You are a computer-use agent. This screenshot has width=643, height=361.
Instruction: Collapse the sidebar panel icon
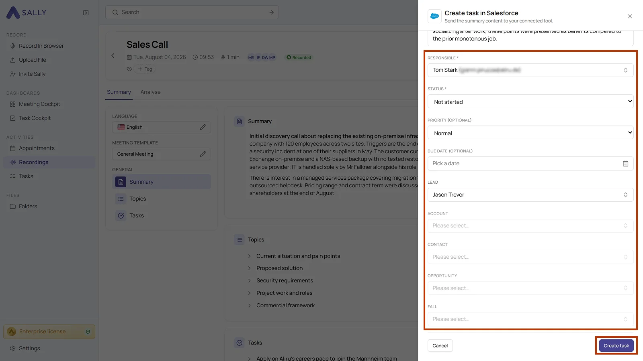[86, 12]
